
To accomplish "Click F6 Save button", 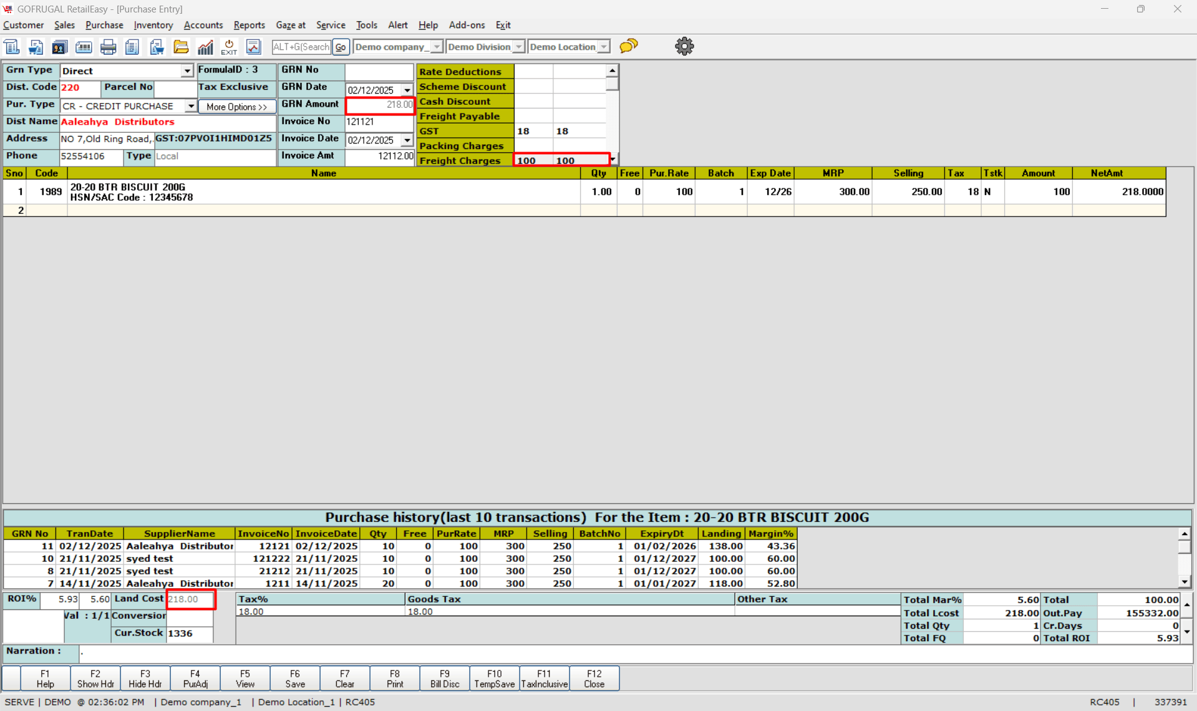I will tap(295, 679).
